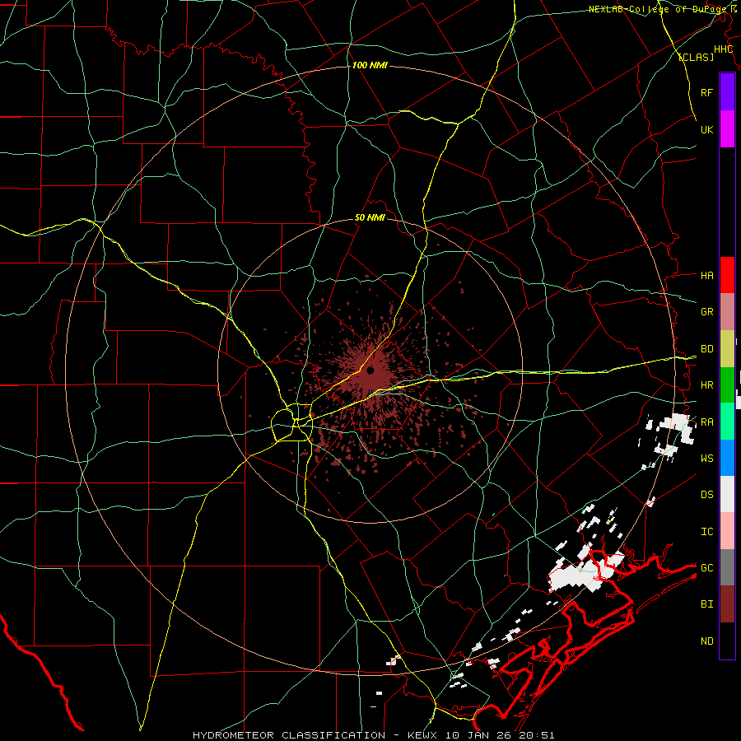Click the "50 NMI" range ring label

point(370,217)
